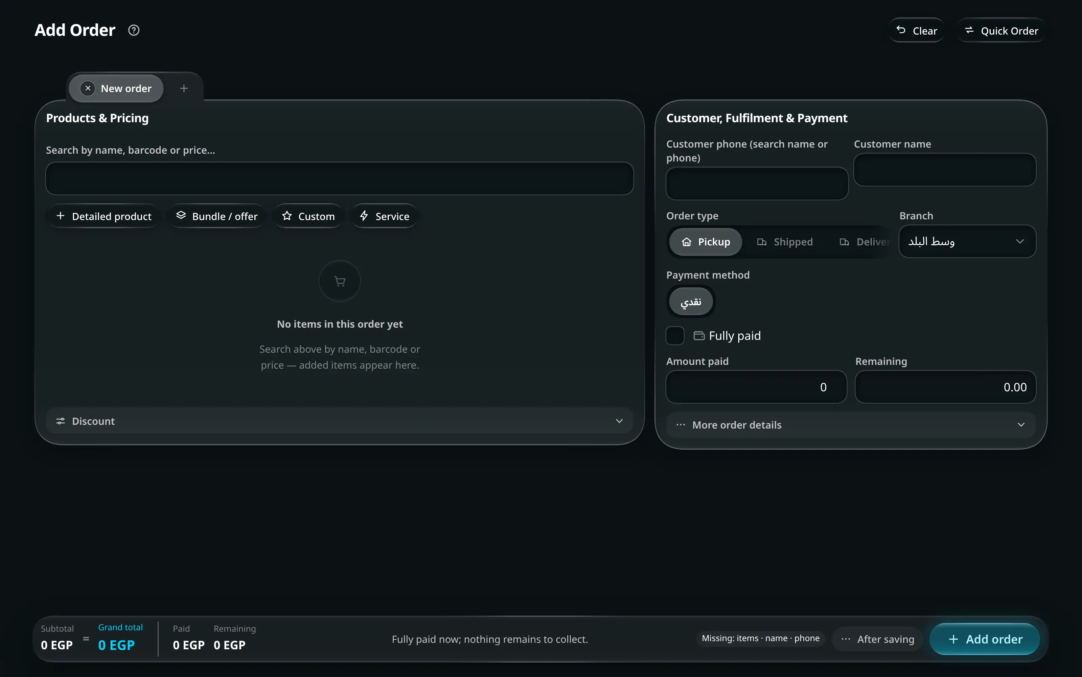This screenshot has height=677, width=1082.
Task: Click the Discount sliders icon
Action: 61,421
